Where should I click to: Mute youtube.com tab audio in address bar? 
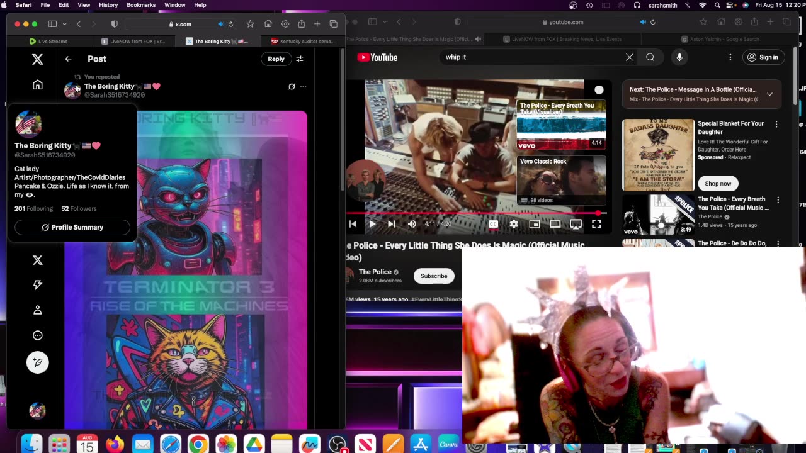643,22
